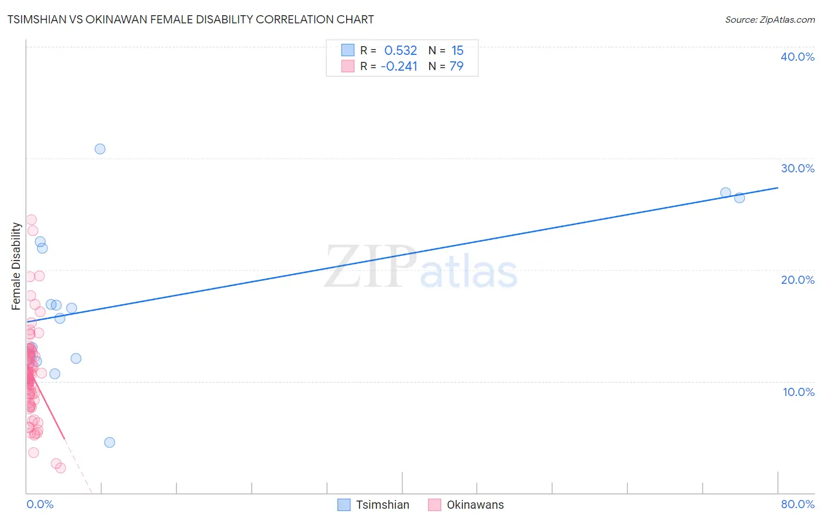Click the pink swatch beside R = -0.241
The height and width of the screenshot is (521, 822).
348,66
